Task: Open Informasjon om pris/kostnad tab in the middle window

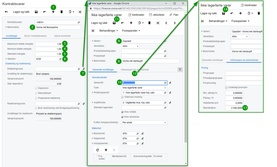Action: click(134, 69)
